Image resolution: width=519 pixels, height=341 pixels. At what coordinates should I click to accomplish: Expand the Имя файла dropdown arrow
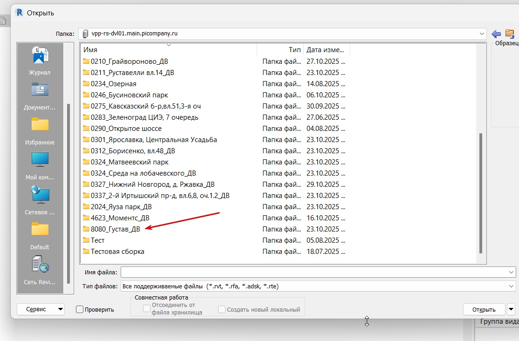512,272
